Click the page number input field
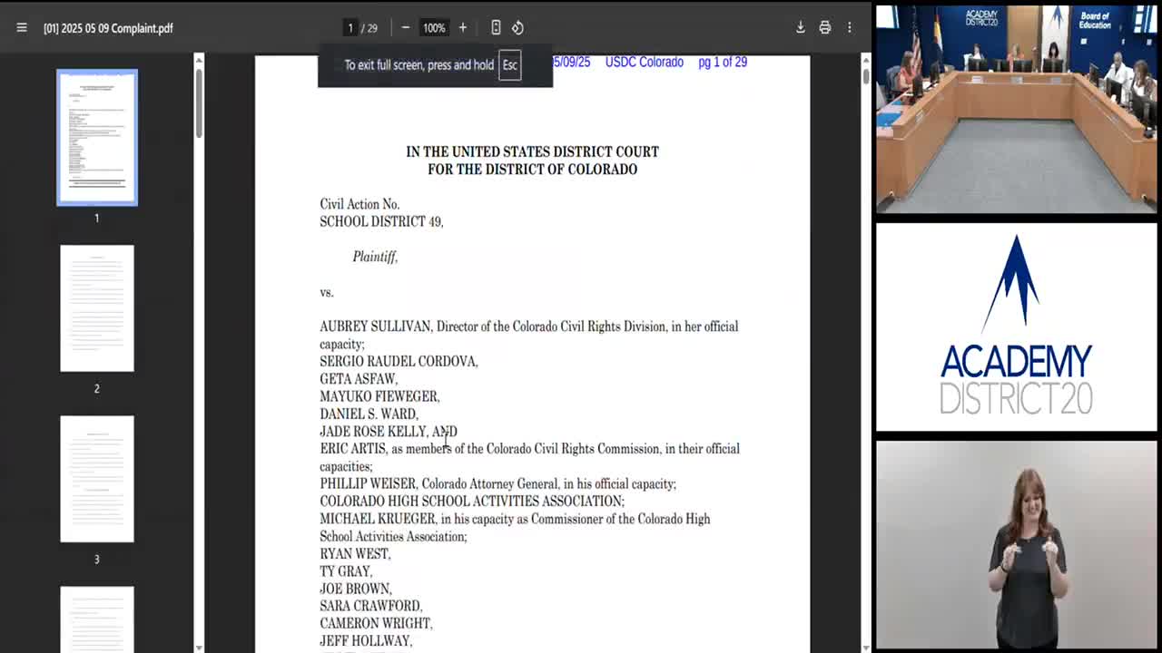1162x653 pixels. (x=350, y=28)
